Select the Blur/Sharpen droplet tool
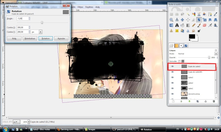The height and width of the screenshot is (132, 221). [x=188, y=31]
